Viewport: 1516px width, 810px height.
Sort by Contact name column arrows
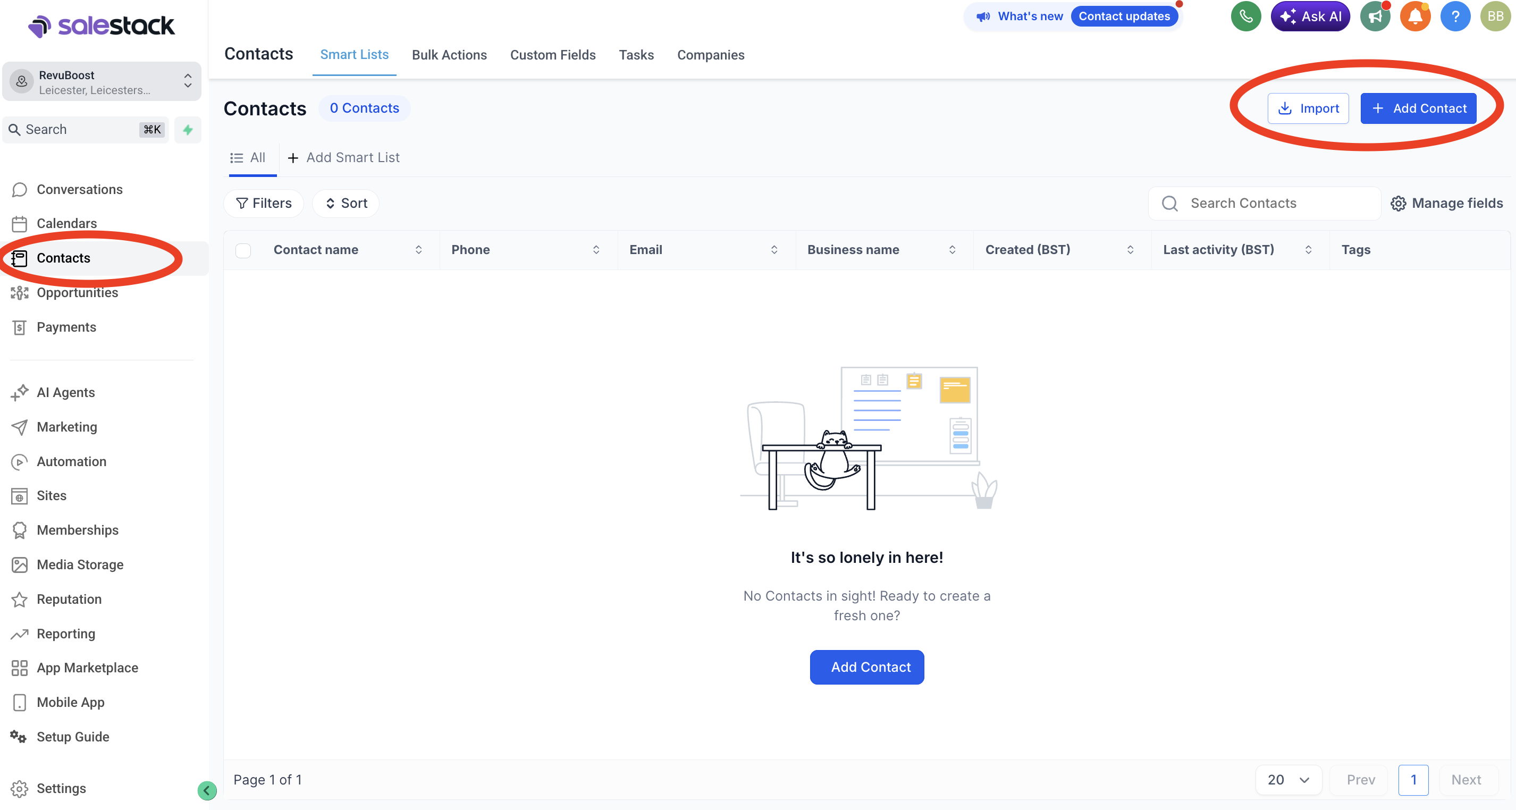click(x=418, y=250)
